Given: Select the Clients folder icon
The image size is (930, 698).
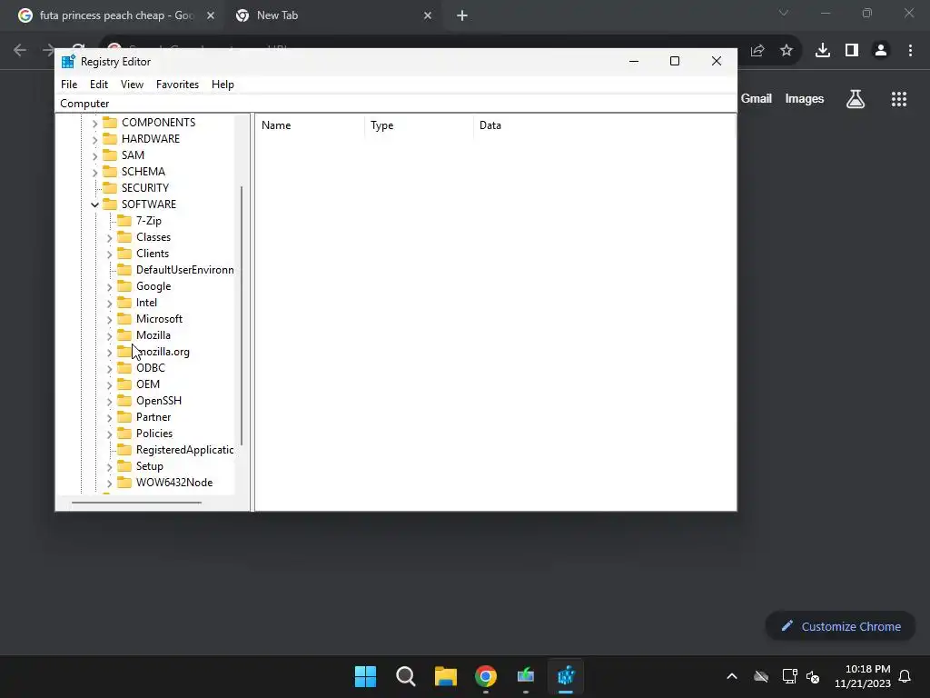Looking at the screenshot, I should (124, 254).
